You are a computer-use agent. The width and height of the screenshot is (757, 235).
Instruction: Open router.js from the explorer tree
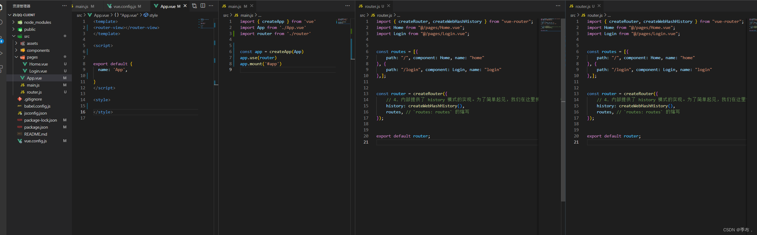[x=39, y=92]
